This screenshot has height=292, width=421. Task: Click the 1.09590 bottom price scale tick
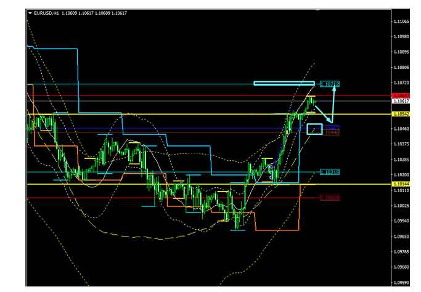point(401,283)
